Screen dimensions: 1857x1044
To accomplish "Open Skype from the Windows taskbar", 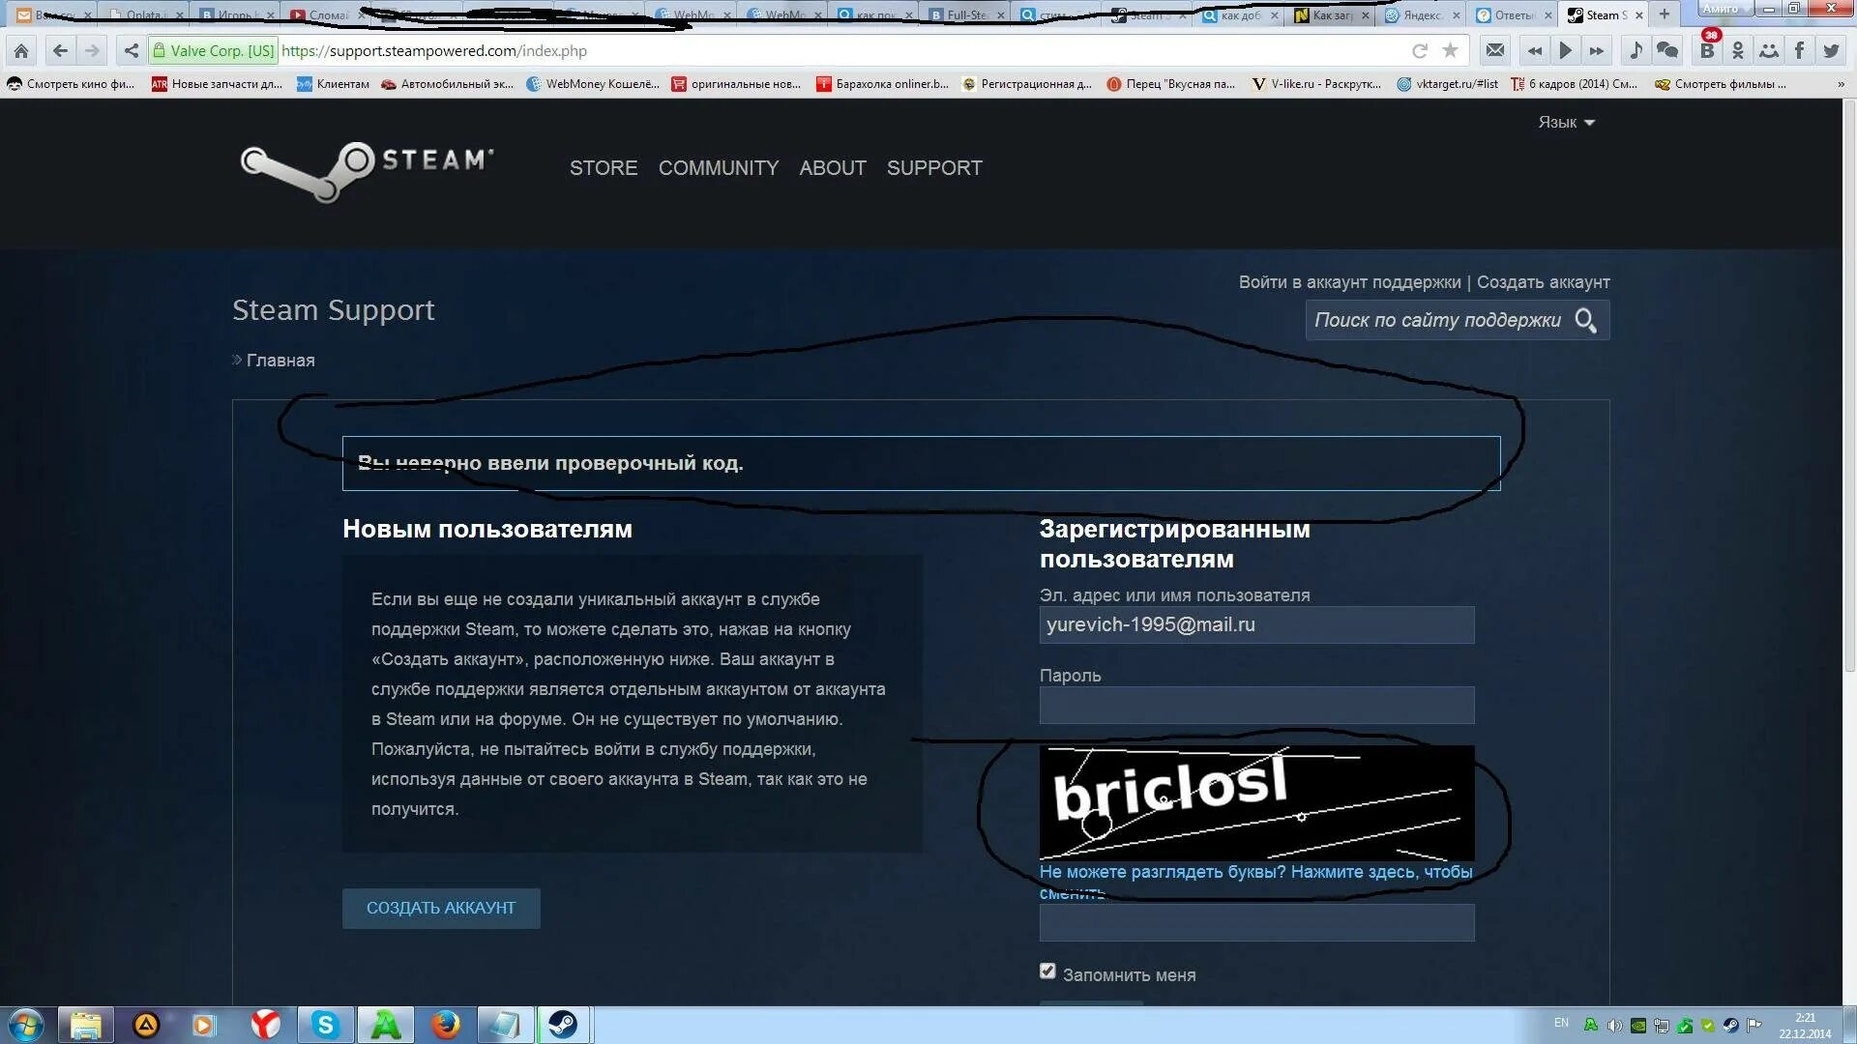I will 326,1025.
